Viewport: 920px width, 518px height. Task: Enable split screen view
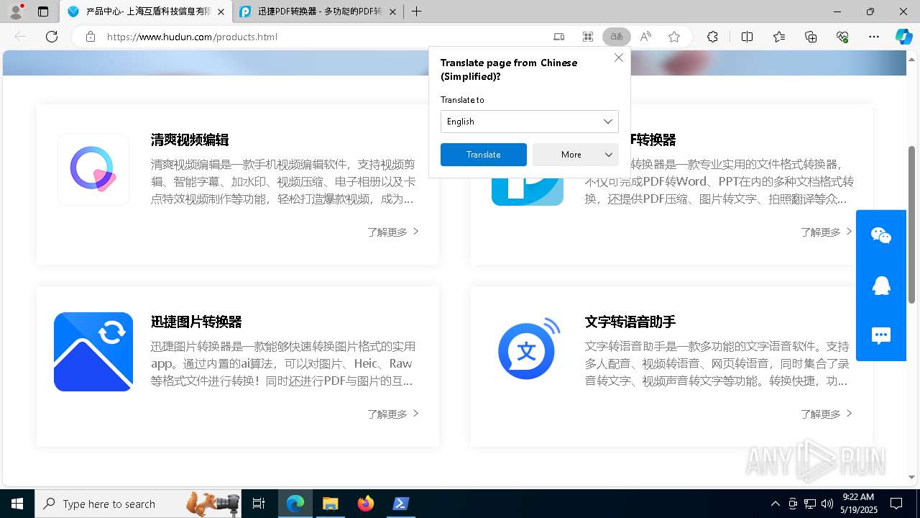click(x=747, y=37)
